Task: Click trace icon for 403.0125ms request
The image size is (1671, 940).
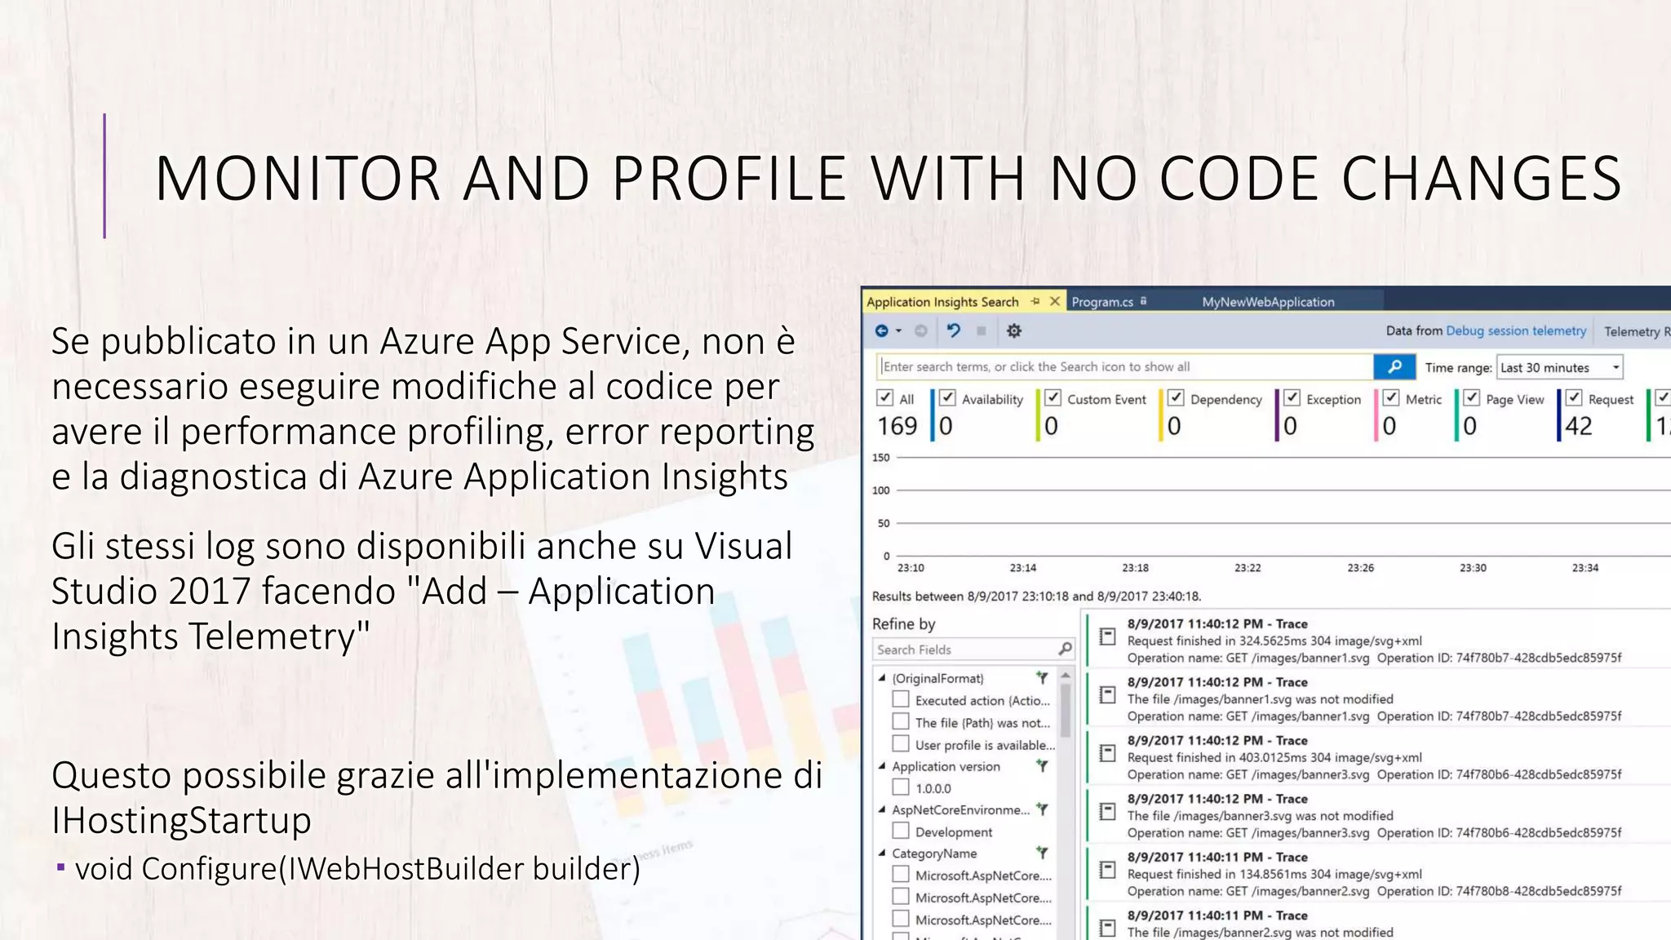Action: point(1107,753)
